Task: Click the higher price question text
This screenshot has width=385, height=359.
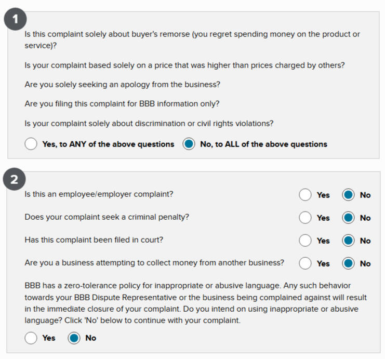Action: (184, 65)
